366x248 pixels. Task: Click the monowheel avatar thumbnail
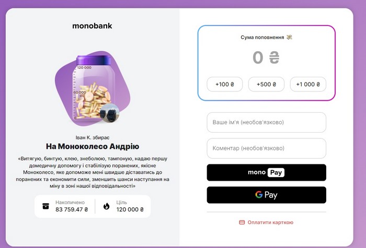point(109,114)
